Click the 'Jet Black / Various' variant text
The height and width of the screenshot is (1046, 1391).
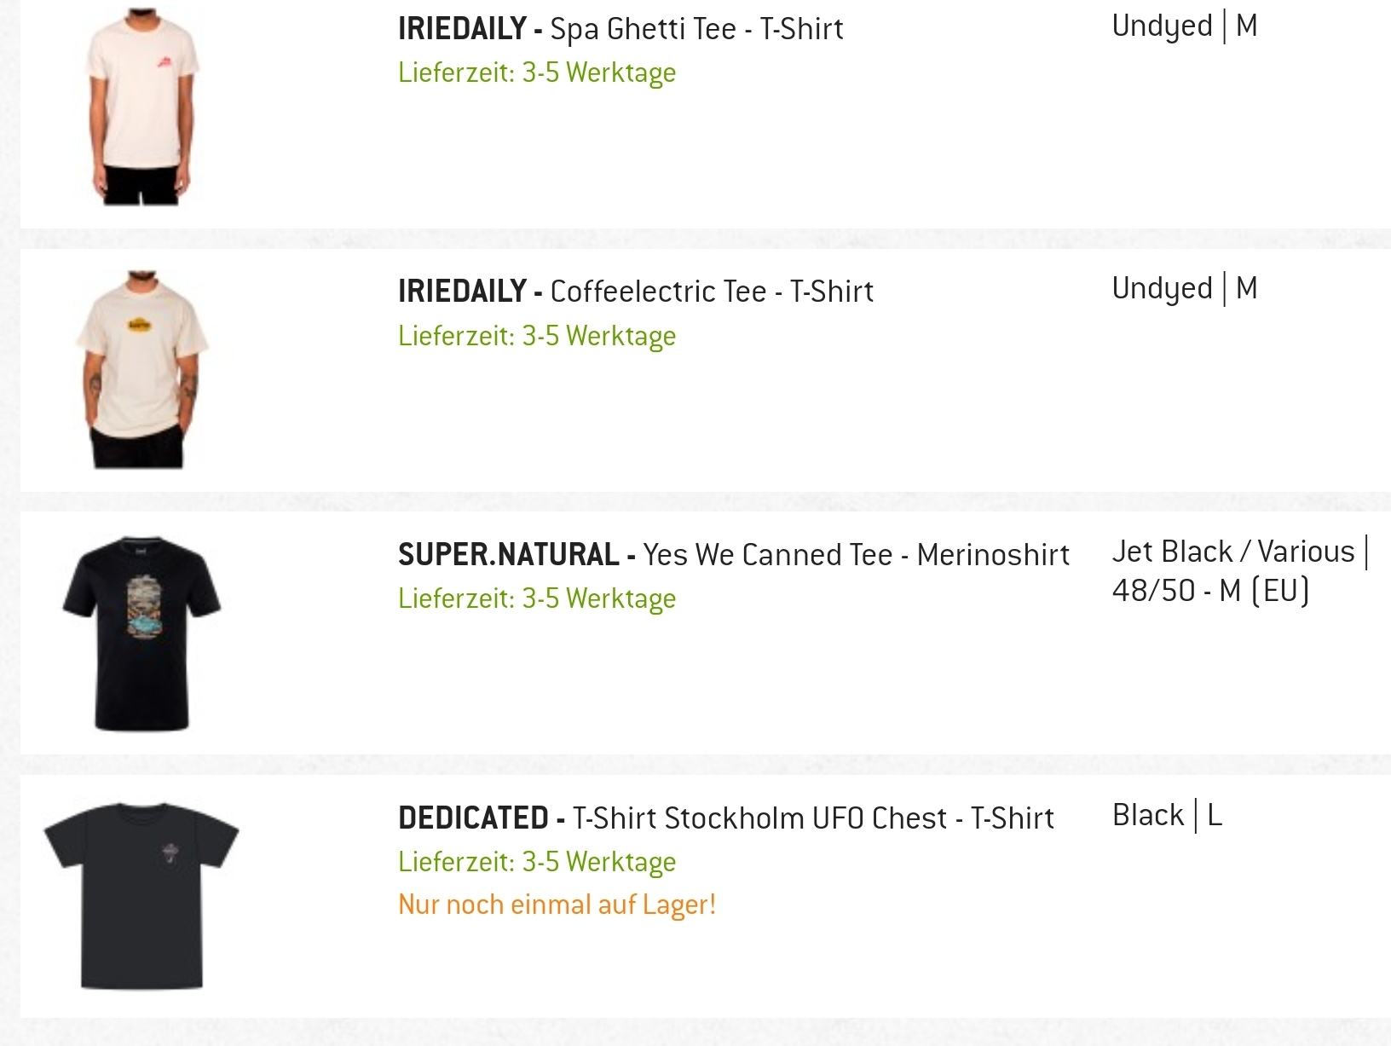pyautogui.click(x=1232, y=552)
